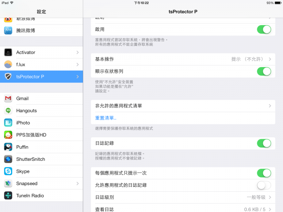Tap the Hangouts app icon

pyautogui.click(x=8, y=110)
